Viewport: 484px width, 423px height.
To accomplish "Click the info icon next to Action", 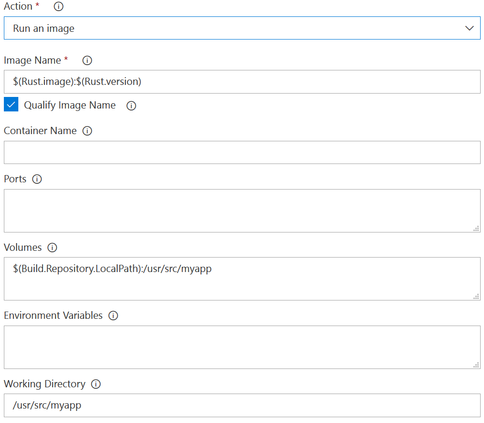I will 58,7.
